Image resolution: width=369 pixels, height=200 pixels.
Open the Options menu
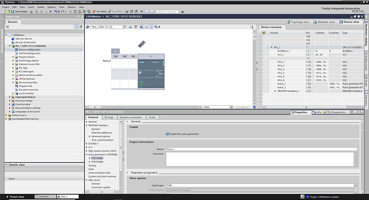coord(51,7)
